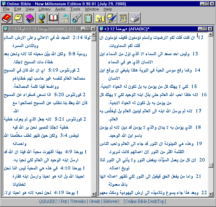The width and height of the screenshot is (216, 207).
Task: Click the Online Bible DeskTop link
Action: click(144, 201)
